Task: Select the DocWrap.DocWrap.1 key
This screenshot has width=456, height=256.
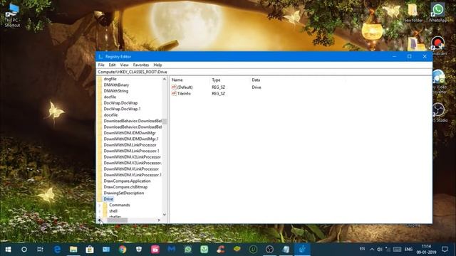Action: pyautogui.click(x=122, y=109)
